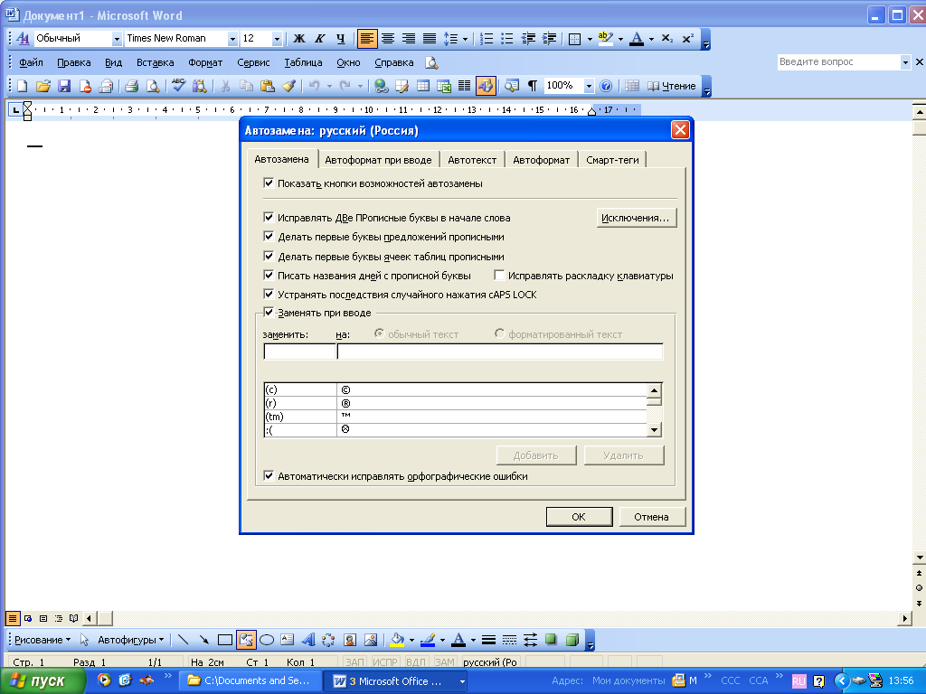Switch to Чтение reading mode
The height and width of the screenshot is (694, 926).
pyautogui.click(x=672, y=86)
